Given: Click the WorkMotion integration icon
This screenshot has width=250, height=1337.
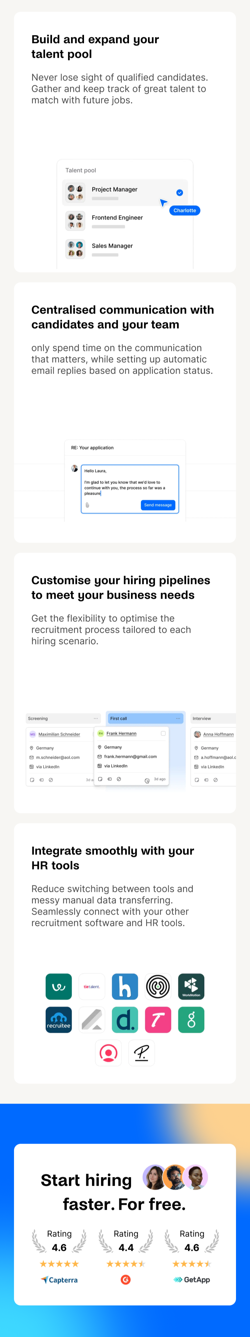Looking at the screenshot, I should click(x=191, y=986).
